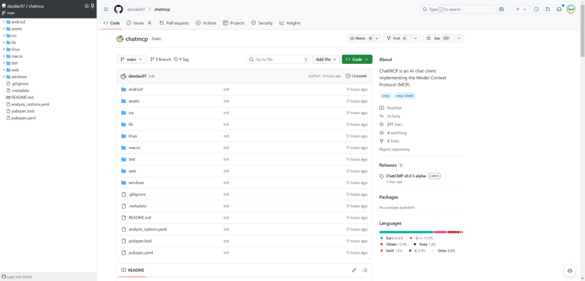The height and width of the screenshot is (281, 585).
Task: Switch to the Issues tab
Action: coord(140,23)
